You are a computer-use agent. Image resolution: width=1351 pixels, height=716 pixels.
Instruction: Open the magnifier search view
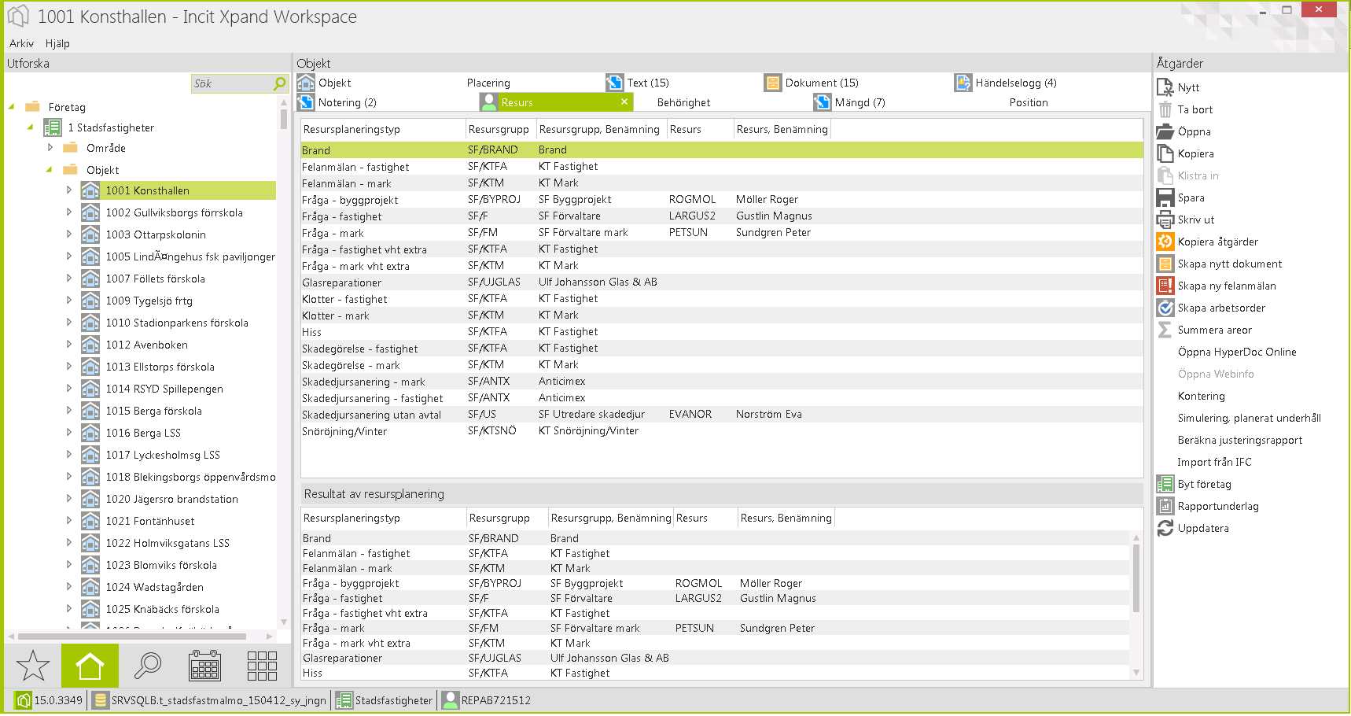tap(147, 666)
